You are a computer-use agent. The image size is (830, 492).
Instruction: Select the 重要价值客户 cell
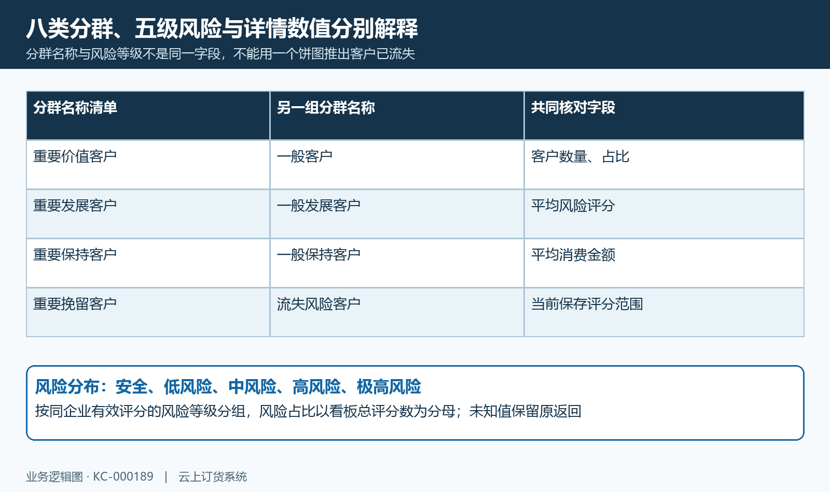pyautogui.click(x=148, y=165)
